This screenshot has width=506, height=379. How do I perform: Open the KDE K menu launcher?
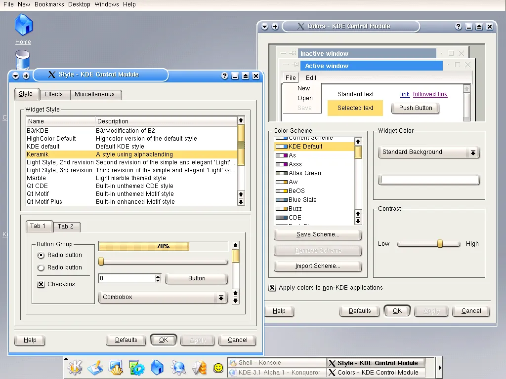click(75, 367)
